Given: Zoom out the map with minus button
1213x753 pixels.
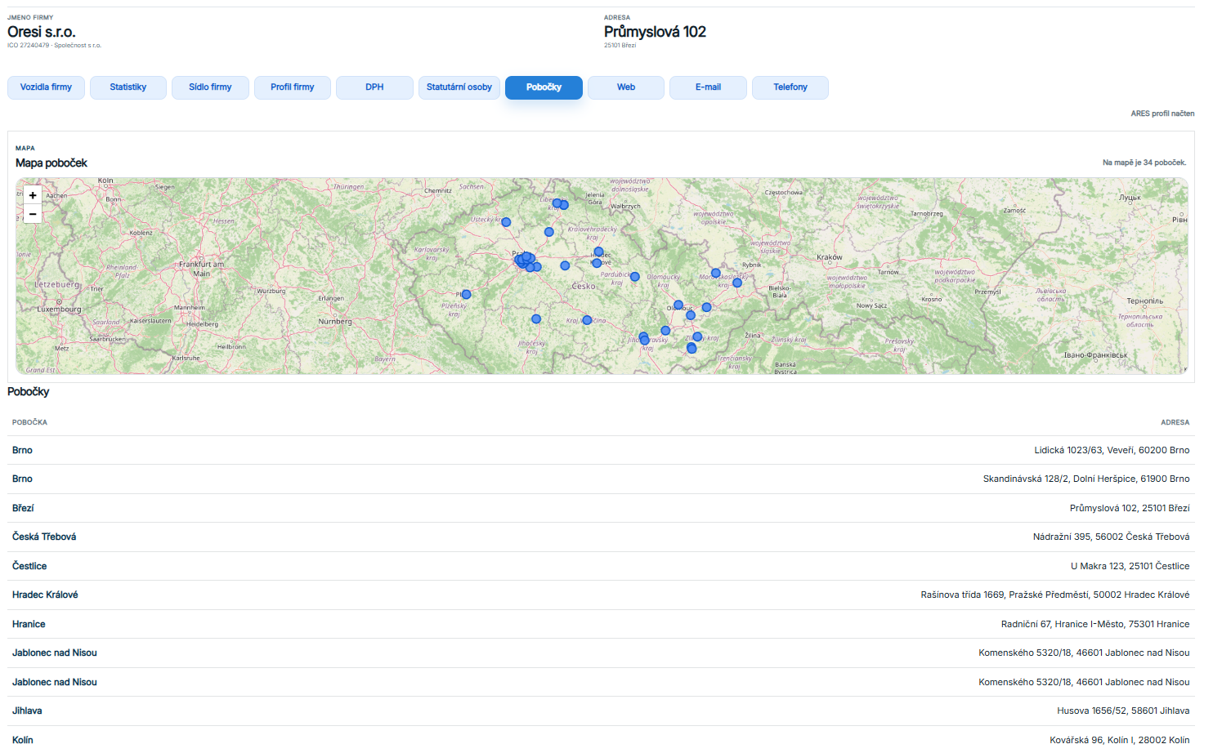Looking at the screenshot, I should [x=33, y=214].
